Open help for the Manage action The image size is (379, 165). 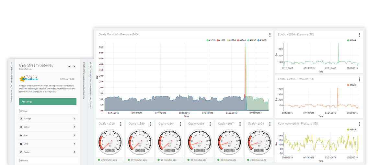pyautogui.click(x=74, y=119)
